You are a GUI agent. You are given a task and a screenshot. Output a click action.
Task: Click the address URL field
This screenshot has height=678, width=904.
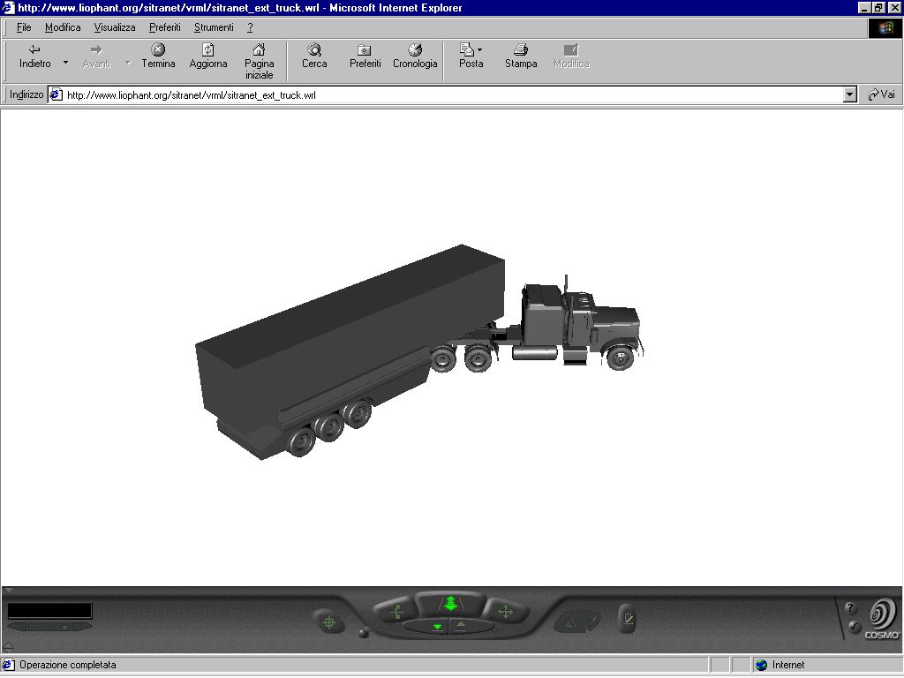pos(453,95)
